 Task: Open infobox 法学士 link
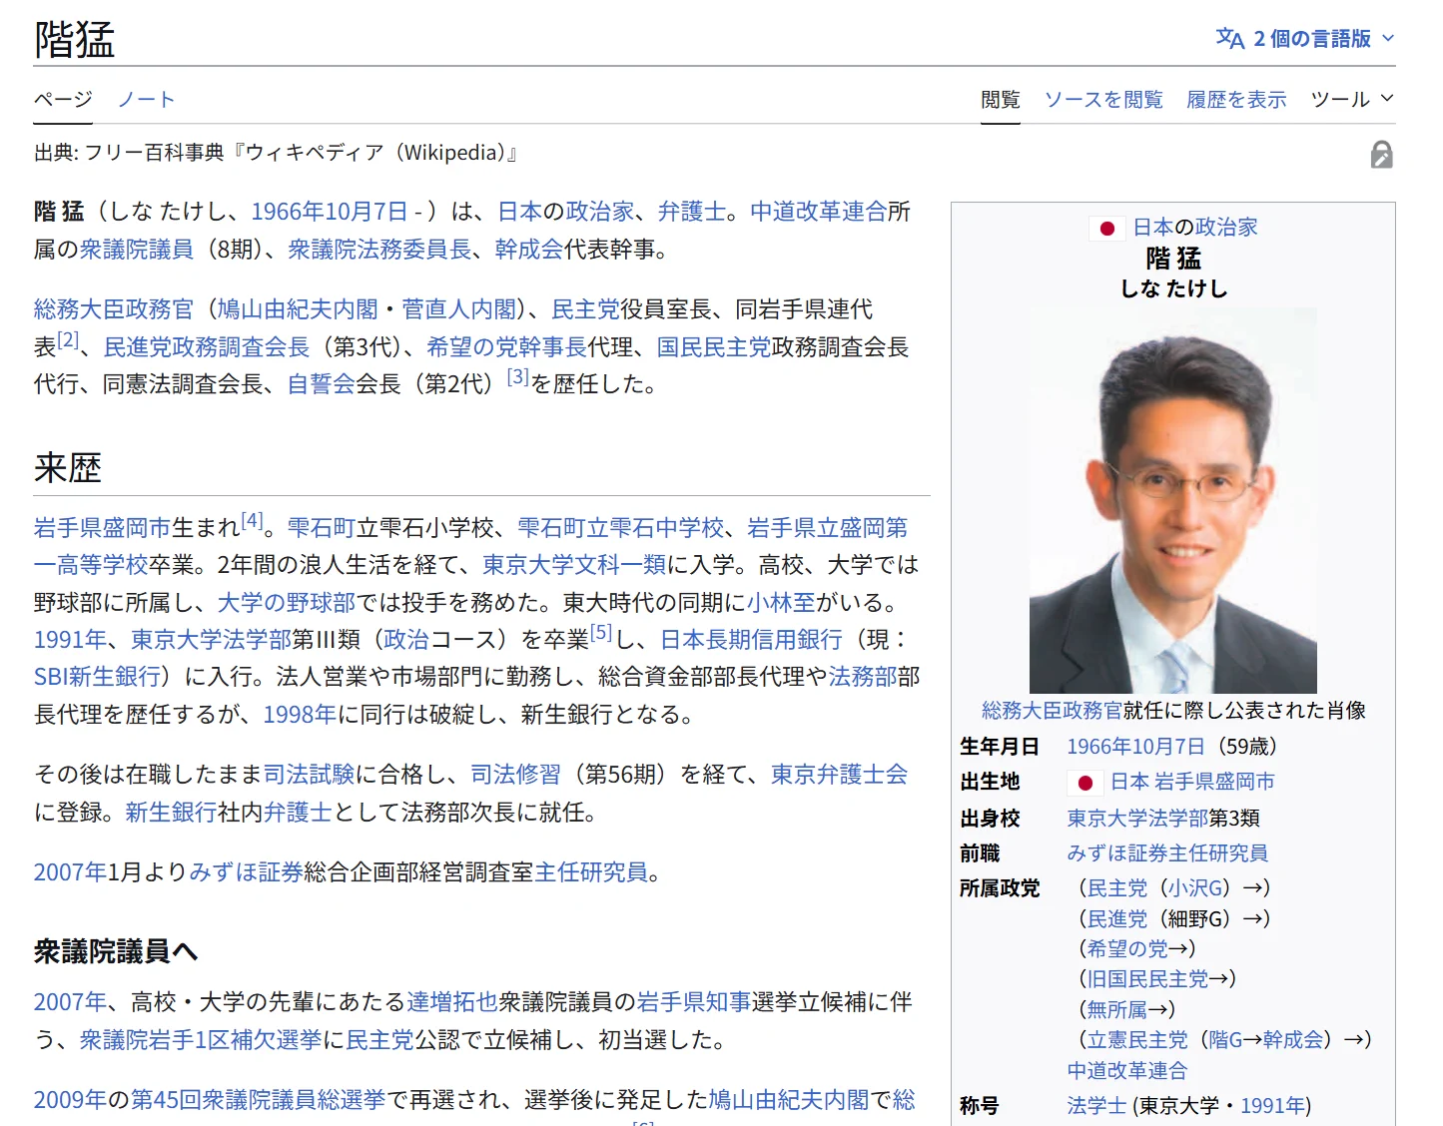(x=1096, y=1105)
